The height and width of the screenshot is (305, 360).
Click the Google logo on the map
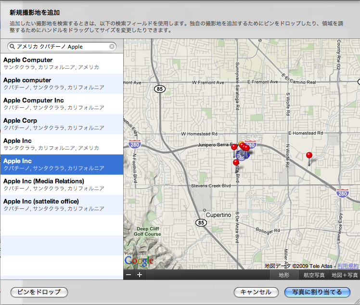(x=139, y=260)
